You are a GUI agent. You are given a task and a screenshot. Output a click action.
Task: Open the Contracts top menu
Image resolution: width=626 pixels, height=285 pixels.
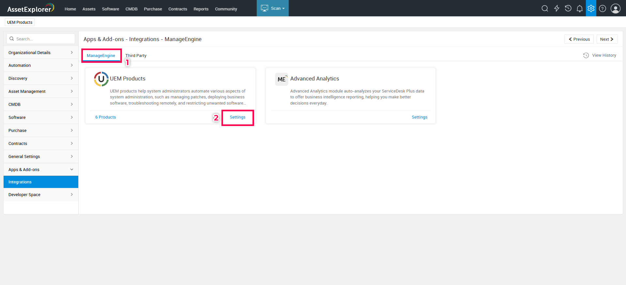[178, 9]
